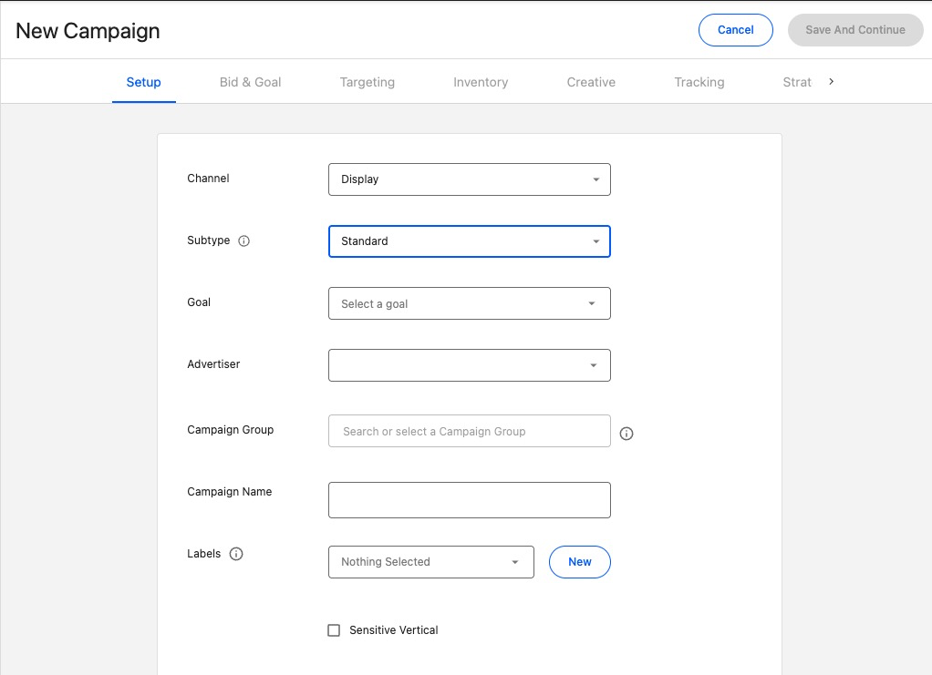The image size is (932, 675).
Task: Open the Inventory tab
Action: (x=481, y=82)
